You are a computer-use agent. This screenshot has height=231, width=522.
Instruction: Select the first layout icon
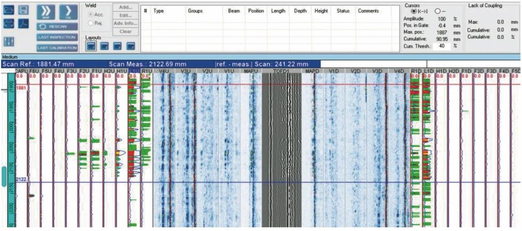[91, 46]
